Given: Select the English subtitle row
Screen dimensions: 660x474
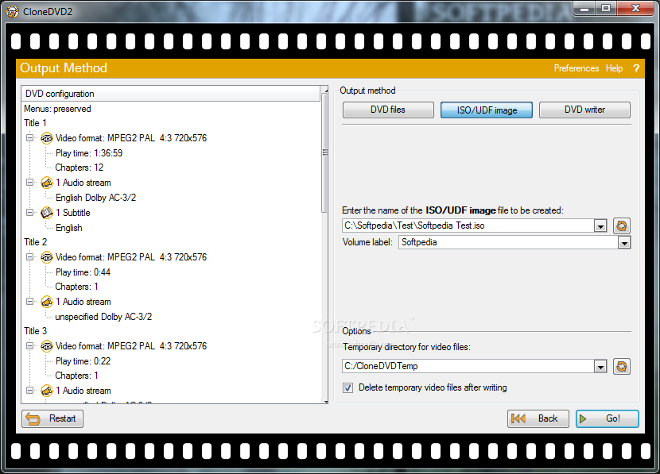Looking at the screenshot, I should pyautogui.click(x=68, y=228).
